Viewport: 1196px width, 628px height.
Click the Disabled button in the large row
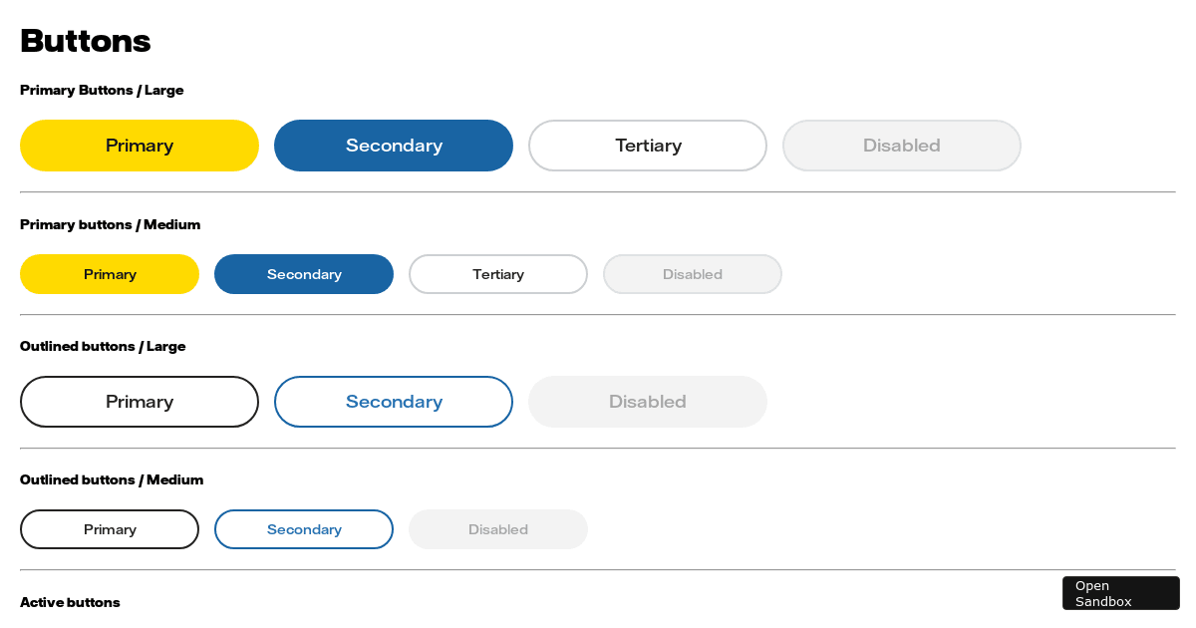[902, 146]
